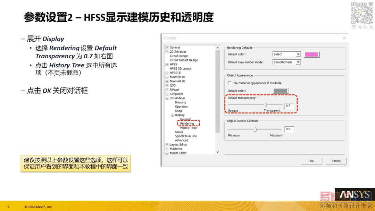Close the Options dialog with X
This screenshot has width=375, height=211.
pos(344,38)
